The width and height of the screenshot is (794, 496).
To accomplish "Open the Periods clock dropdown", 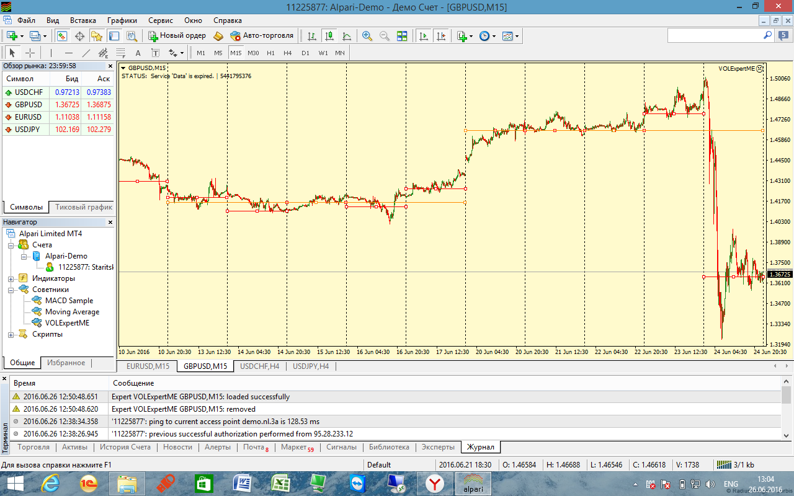I will pyautogui.click(x=488, y=36).
